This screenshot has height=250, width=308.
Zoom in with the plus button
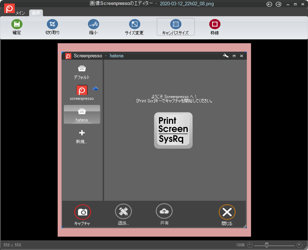(x=299, y=245)
